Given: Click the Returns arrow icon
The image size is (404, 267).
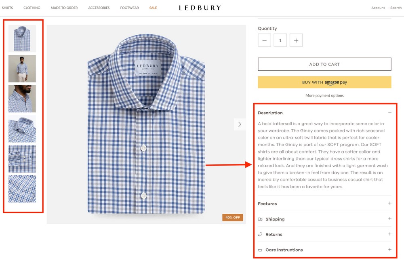Looking at the screenshot, I should [260, 234].
